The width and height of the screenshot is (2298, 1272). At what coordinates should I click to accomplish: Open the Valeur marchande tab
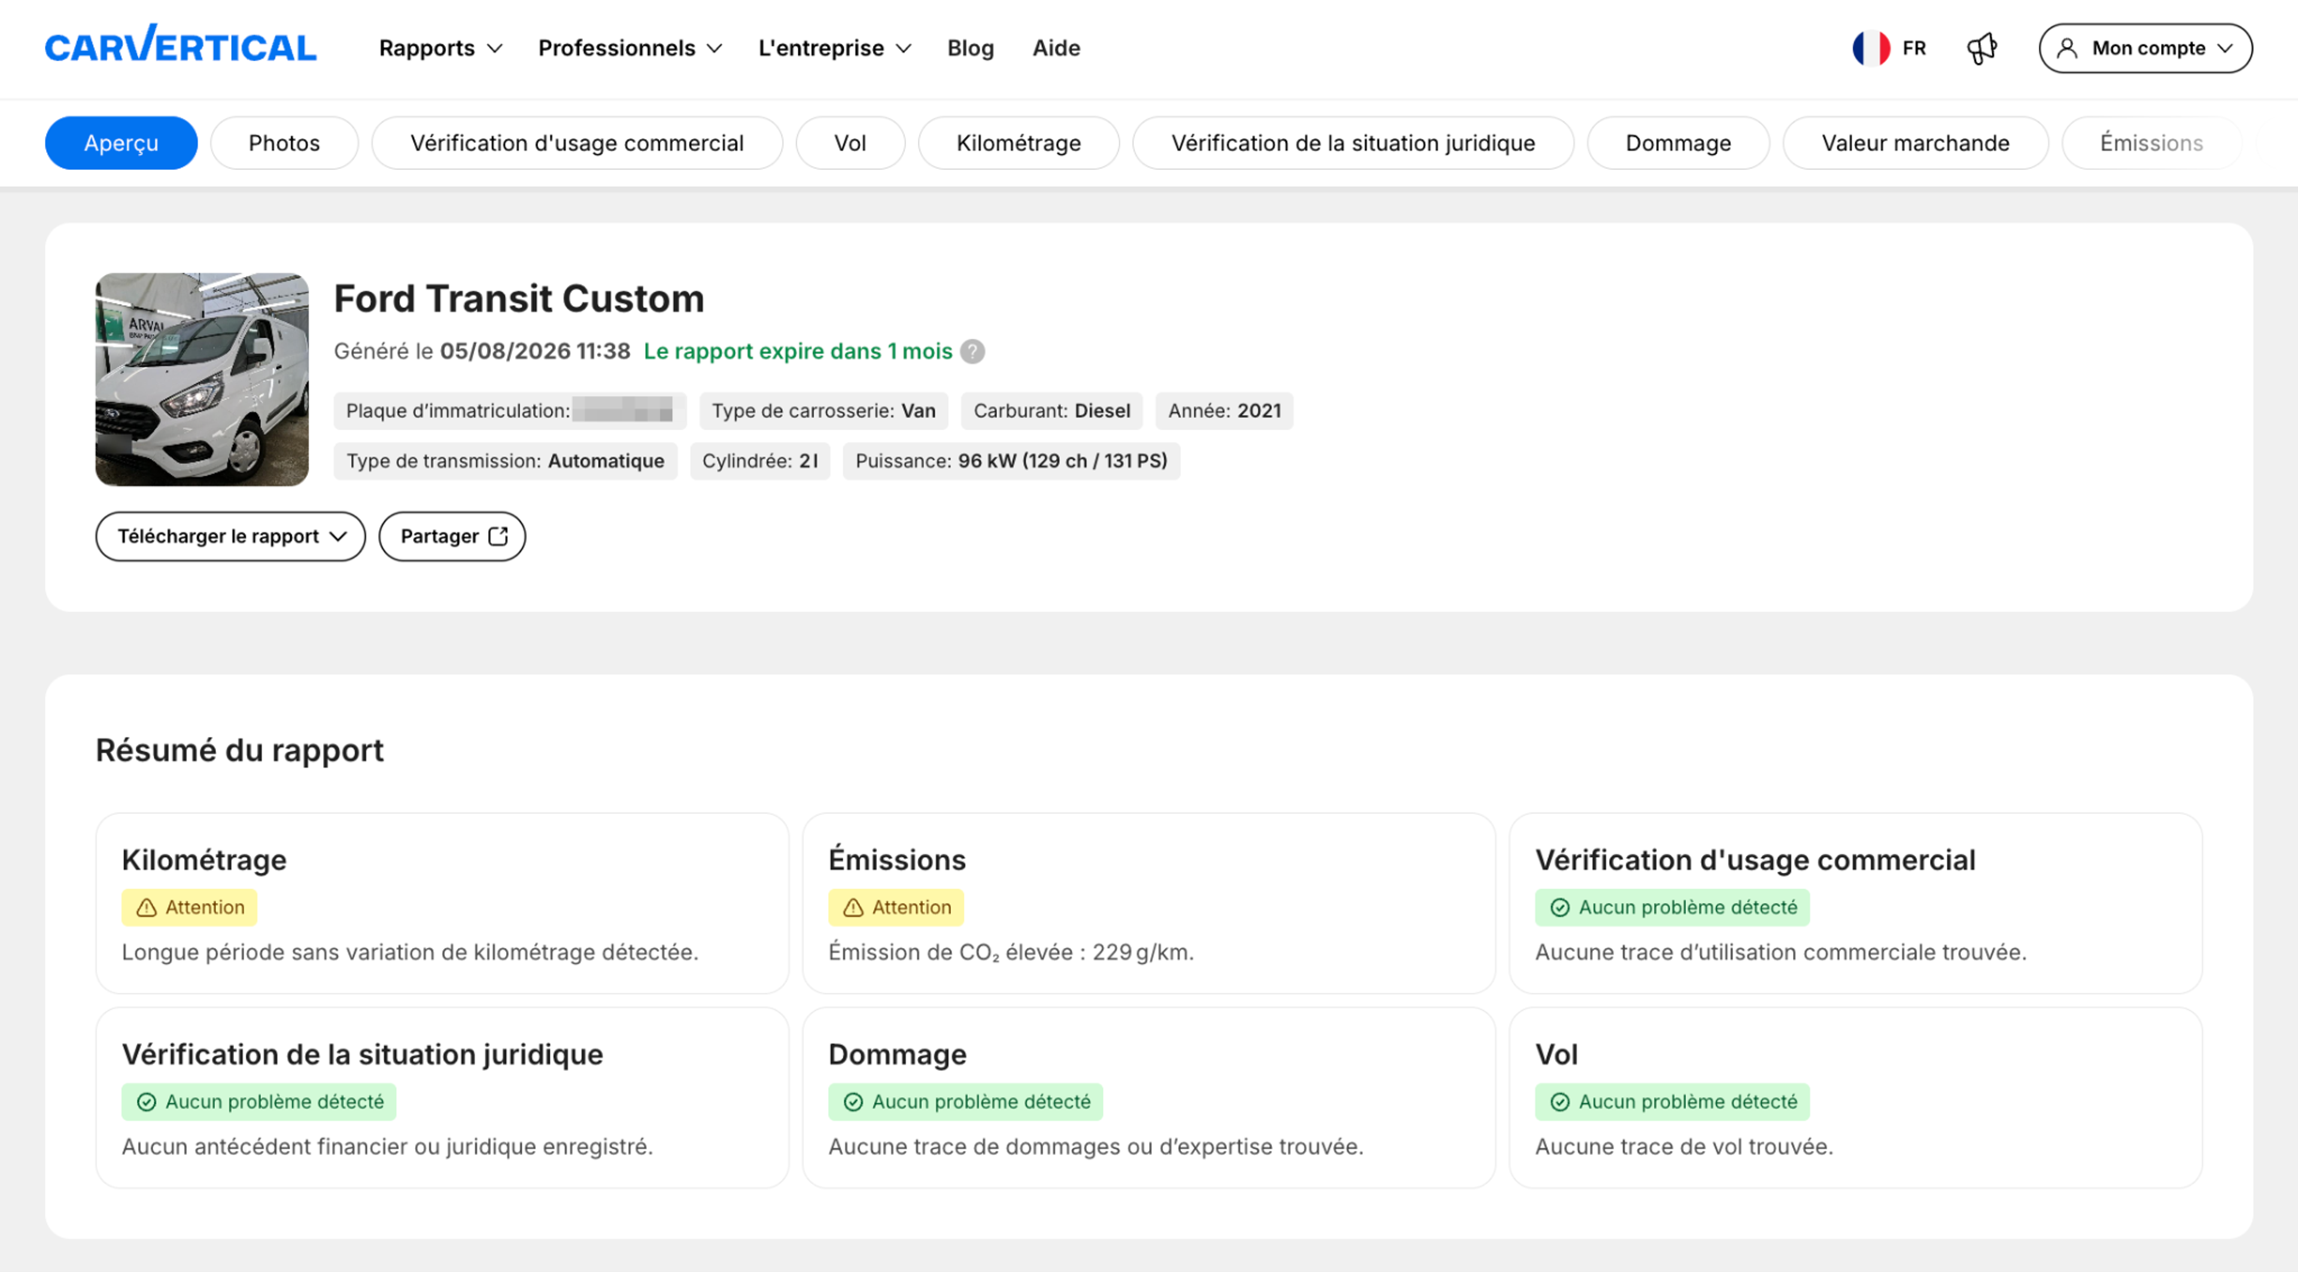(x=1915, y=143)
